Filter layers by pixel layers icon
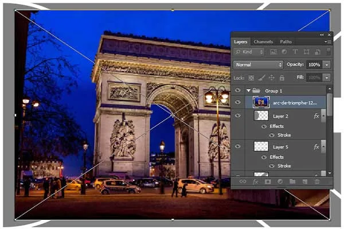344x229 pixels. [x=273, y=52]
